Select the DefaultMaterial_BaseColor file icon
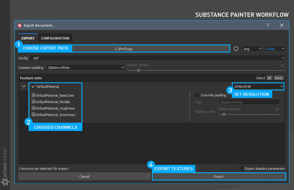Image resolution: width=294 pixels, height=190 pixels. click(33, 95)
